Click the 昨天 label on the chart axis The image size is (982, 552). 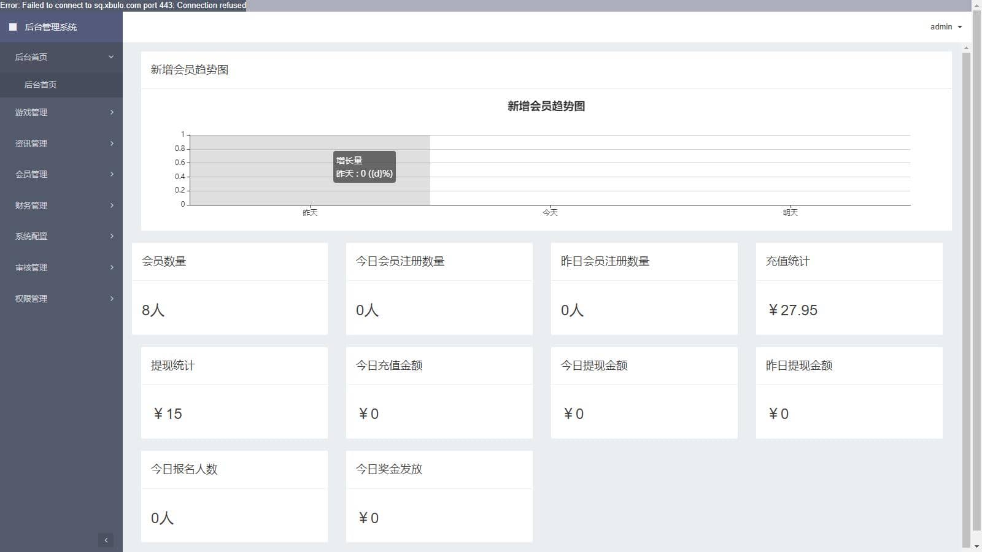[x=310, y=213]
